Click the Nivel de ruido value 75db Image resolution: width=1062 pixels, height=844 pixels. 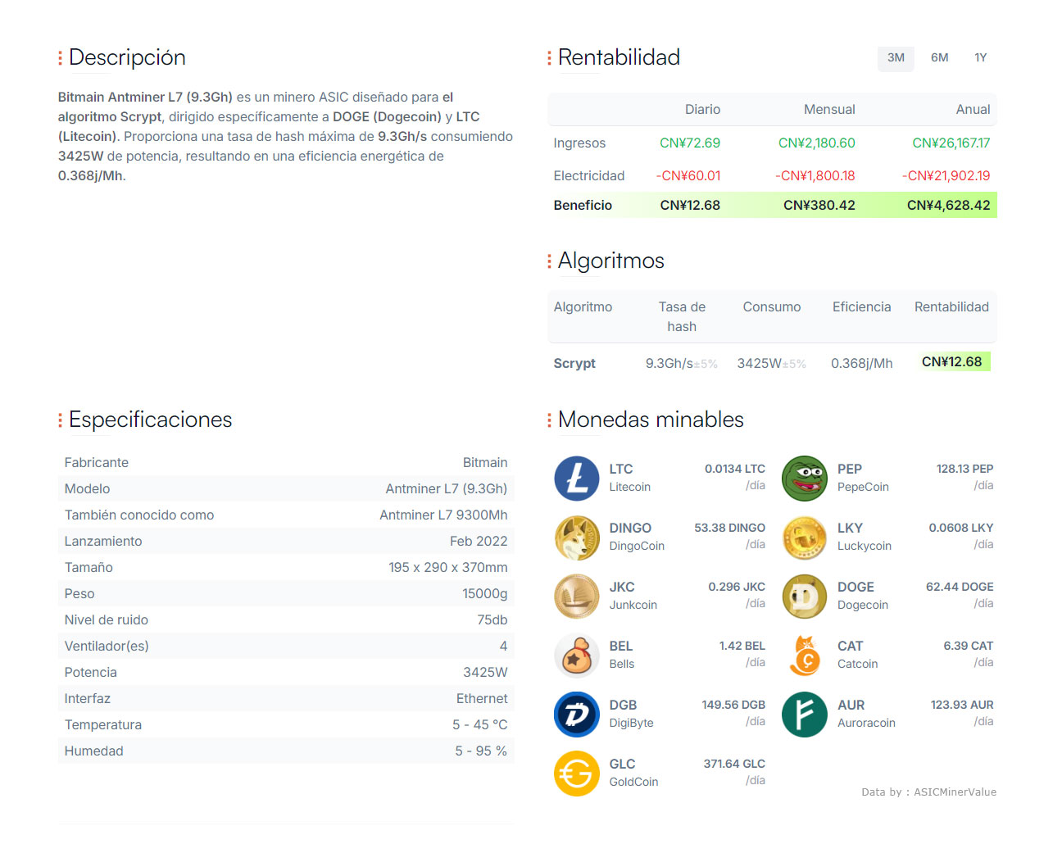(492, 620)
